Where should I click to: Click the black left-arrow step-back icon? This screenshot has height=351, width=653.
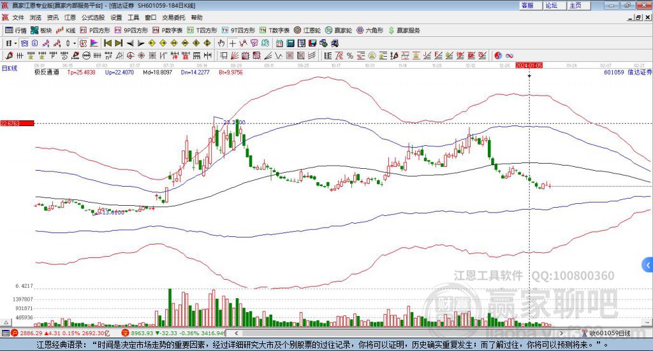tap(130, 43)
